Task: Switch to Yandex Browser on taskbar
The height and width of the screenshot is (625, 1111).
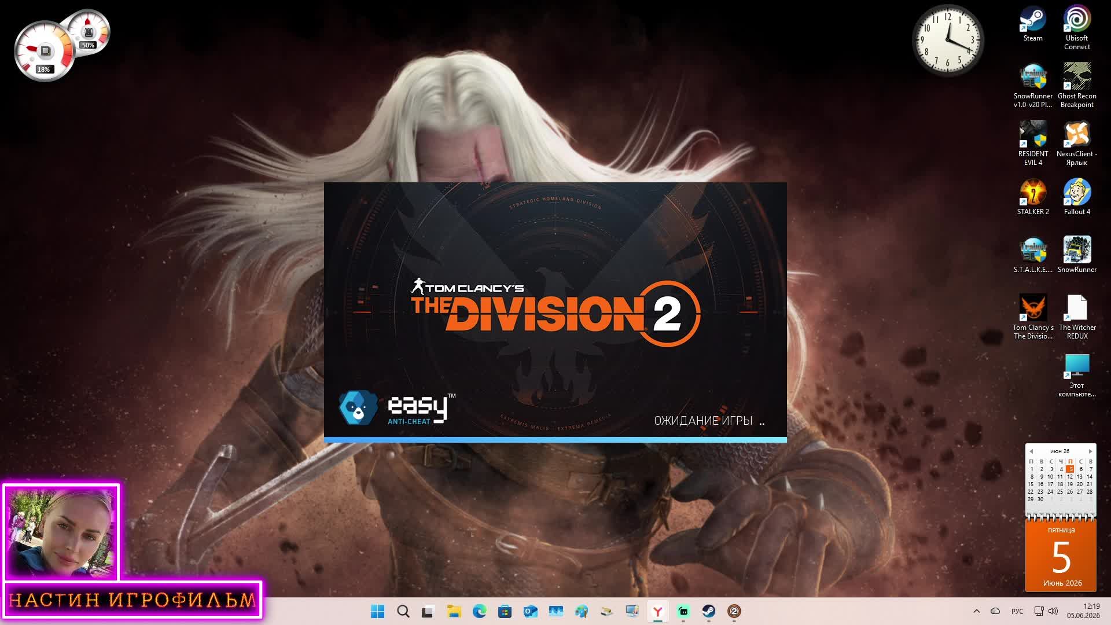Action: pos(657,611)
